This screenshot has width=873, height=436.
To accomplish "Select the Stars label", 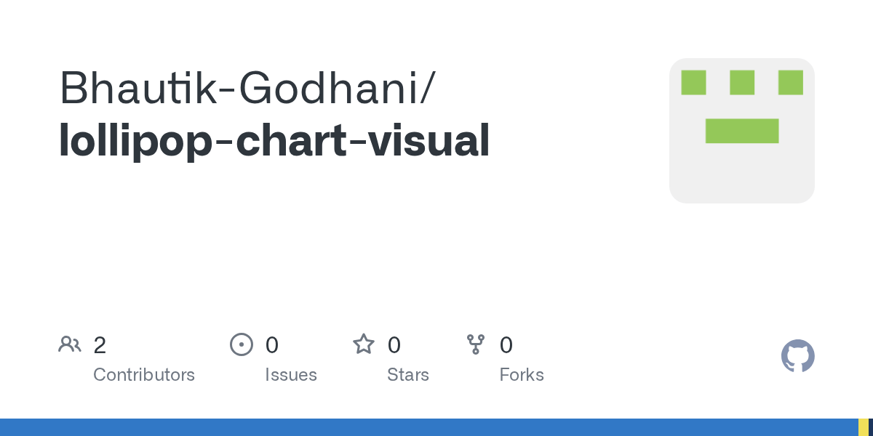I will click(408, 375).
